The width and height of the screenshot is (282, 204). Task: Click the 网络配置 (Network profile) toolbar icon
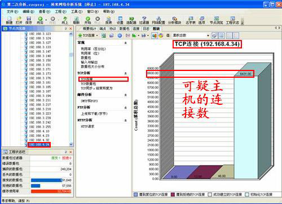(x=158, y=20)
